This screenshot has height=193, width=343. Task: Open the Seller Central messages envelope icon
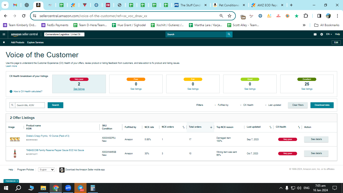(315, 34)
